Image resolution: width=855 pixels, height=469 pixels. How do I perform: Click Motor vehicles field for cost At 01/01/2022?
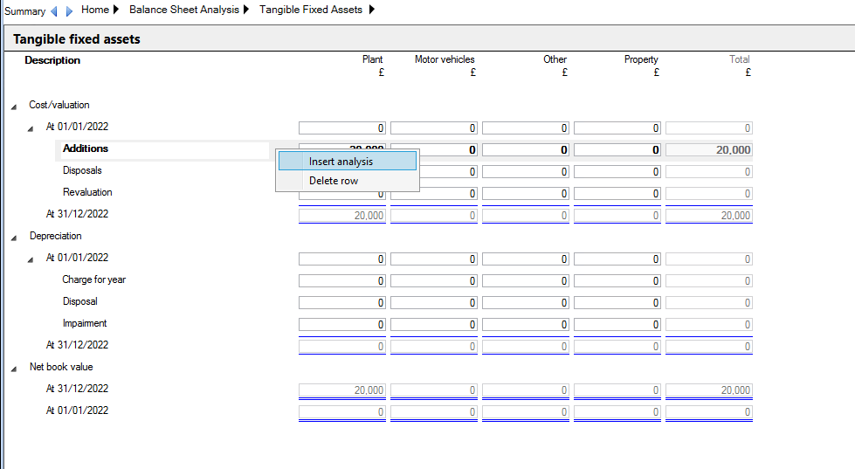tap(434, 128)
